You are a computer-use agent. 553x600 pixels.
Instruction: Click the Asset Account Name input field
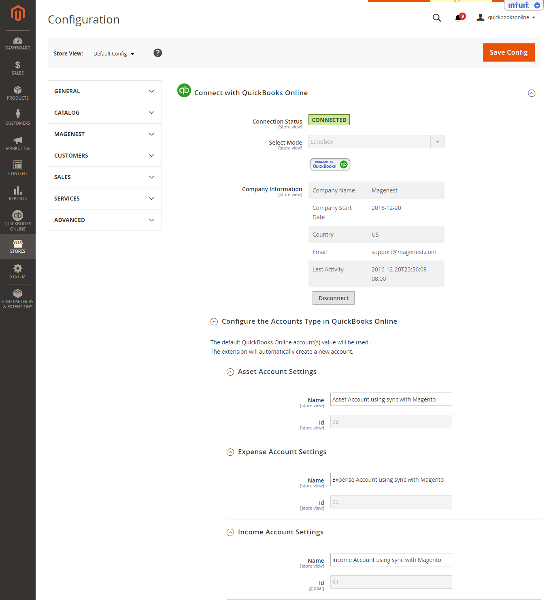pyautogui.click(x=391, y=399)
